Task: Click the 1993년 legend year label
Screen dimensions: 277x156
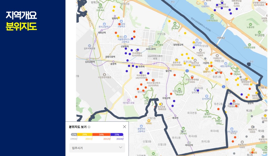Action: tap(74, 139)
